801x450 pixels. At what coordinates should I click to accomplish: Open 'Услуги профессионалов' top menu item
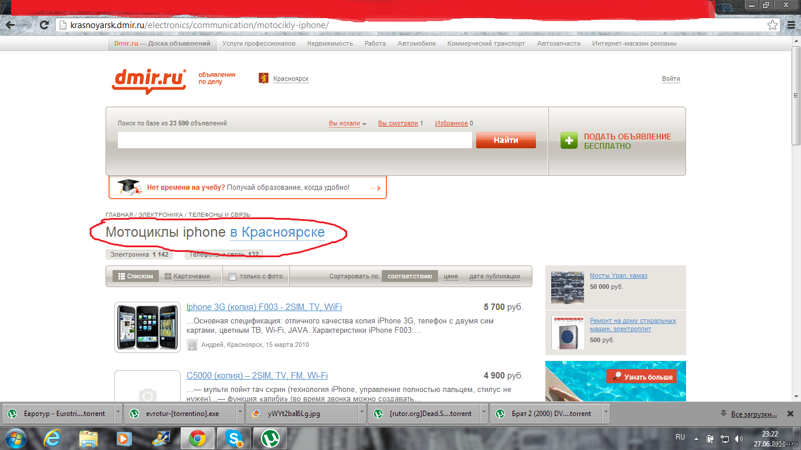click(259, 43)
